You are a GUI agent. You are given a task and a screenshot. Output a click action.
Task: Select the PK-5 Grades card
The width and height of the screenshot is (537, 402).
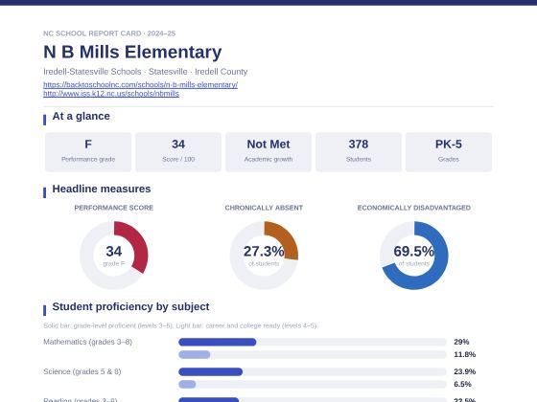click(449, 152)
